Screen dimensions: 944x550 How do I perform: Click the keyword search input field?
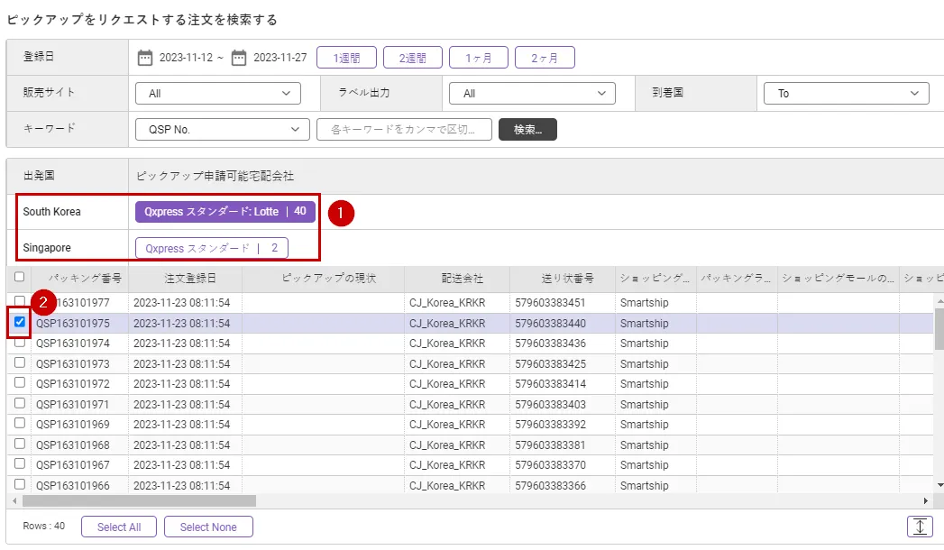404,130
